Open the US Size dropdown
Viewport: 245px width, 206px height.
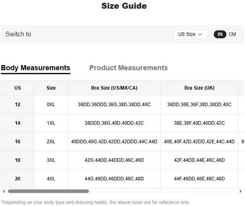pos(190,35)
